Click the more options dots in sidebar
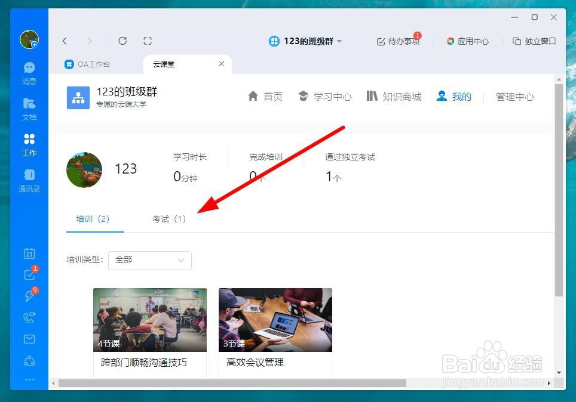The width and height of the screenshot is (576, 402). pyautogui.click(x=29, y=379)
